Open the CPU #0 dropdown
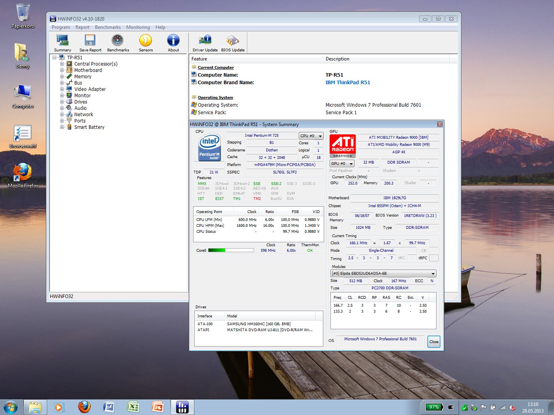The image size is (554, 415). 311,136
